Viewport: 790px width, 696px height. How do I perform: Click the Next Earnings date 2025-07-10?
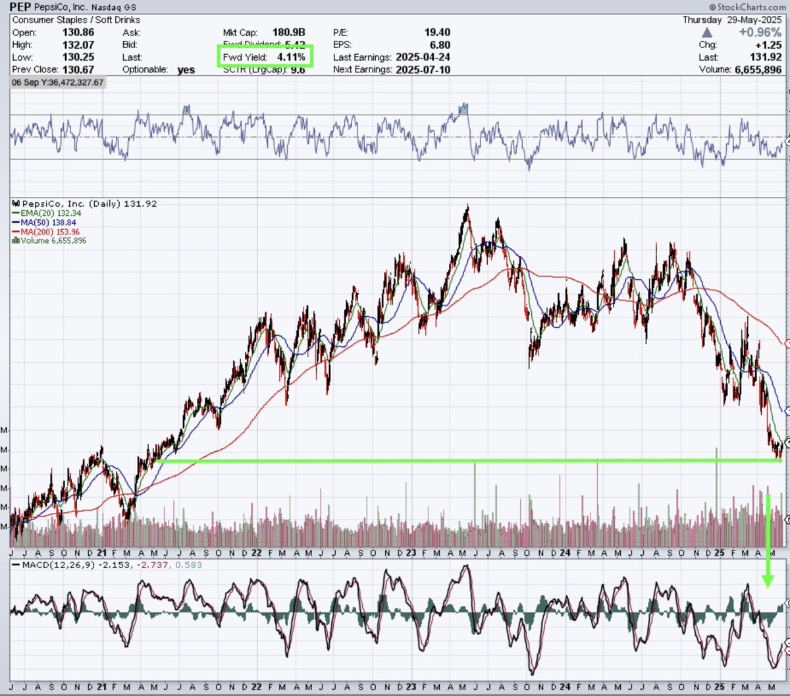422,69
